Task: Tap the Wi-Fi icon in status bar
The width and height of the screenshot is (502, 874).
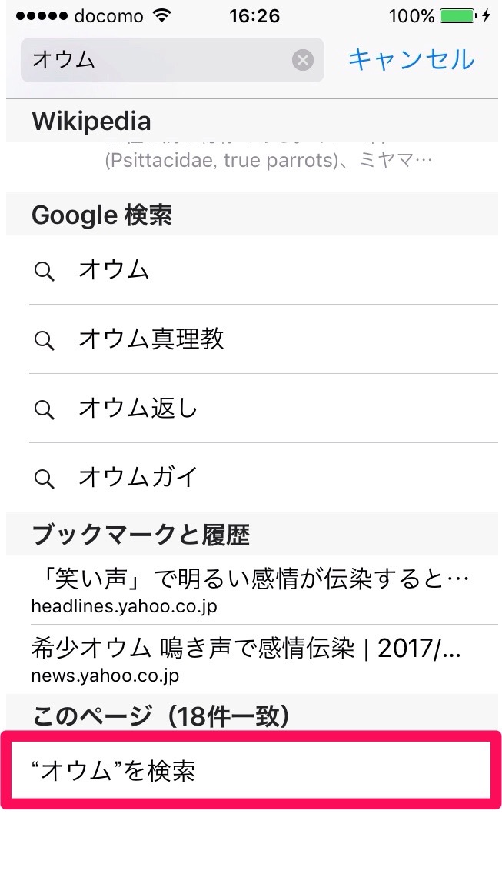Action: [x=162, y=16]
